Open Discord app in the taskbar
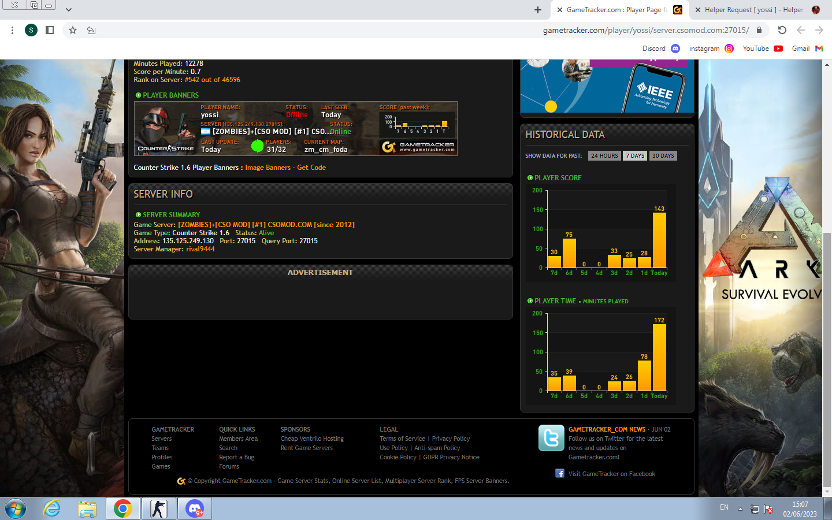This screenshot has width=832, height=520. 195,508
